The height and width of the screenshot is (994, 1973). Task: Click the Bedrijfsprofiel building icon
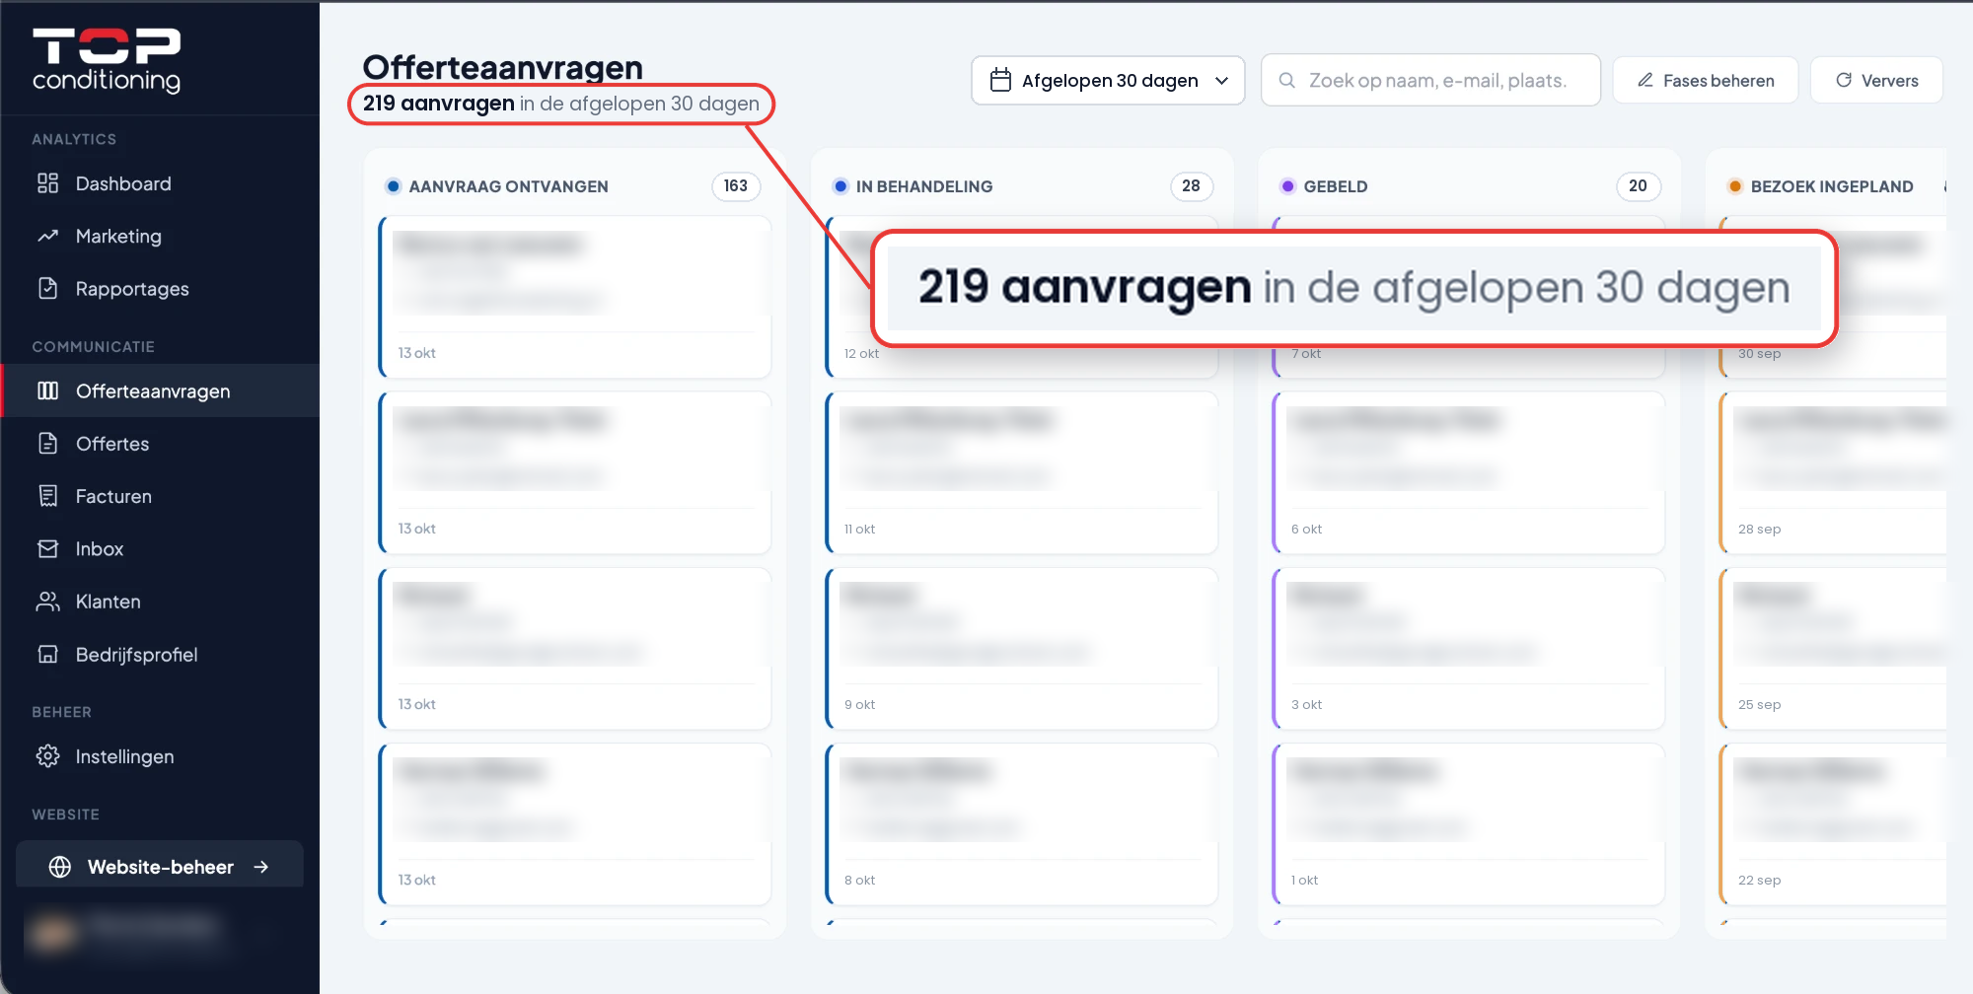pyautogui.click(x=47, y=654)
